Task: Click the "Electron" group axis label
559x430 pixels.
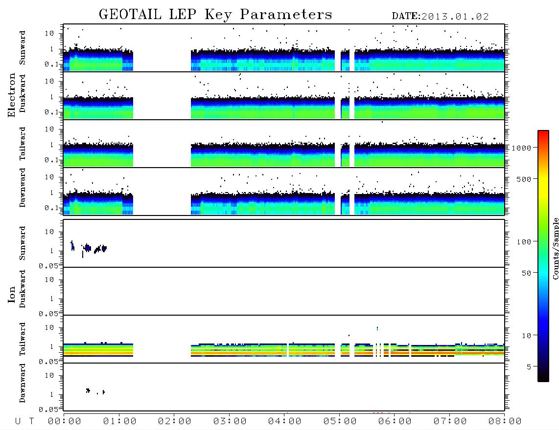Action: coord(11,95)
